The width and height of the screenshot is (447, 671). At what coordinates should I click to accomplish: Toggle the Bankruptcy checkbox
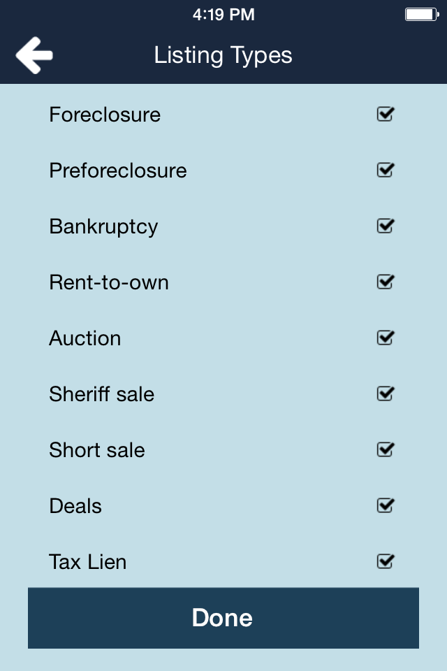point(386,226)
